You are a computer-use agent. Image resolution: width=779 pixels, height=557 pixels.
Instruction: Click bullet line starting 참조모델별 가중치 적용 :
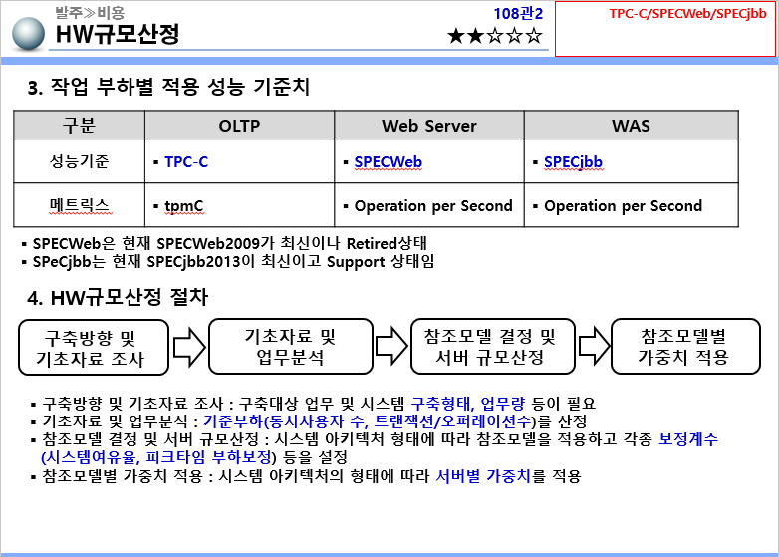[306, 476]
